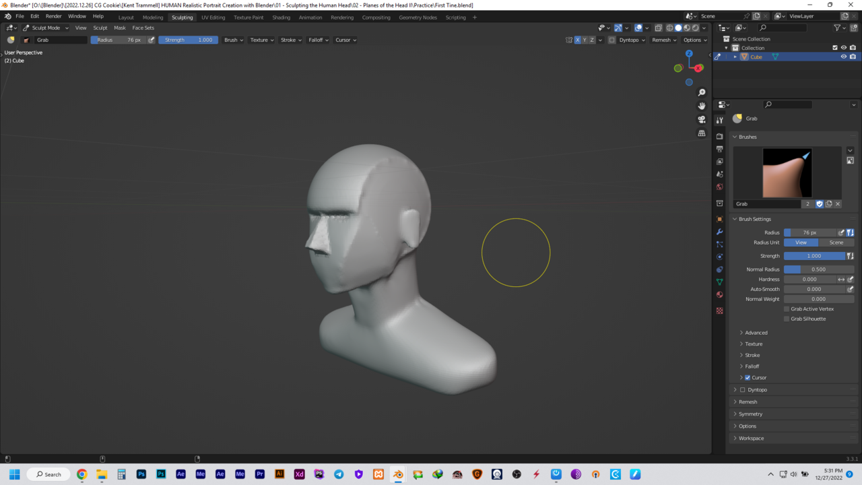Toggle X-ray view in the header

click(658, 28)
